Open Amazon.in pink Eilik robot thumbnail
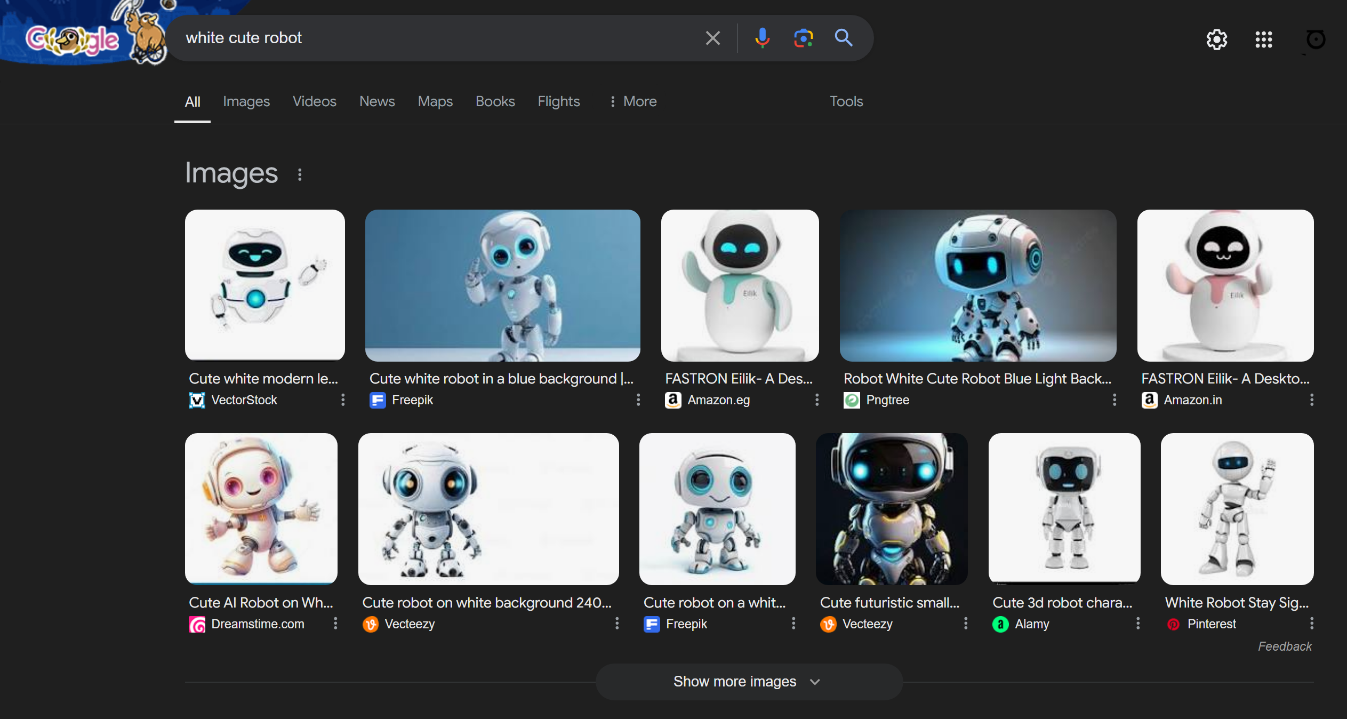The width and height of the screenshot is (1347, 719). [1225, 285]
